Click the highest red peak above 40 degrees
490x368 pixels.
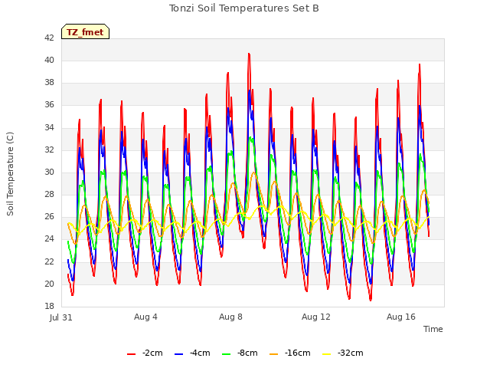coord(249,54)
